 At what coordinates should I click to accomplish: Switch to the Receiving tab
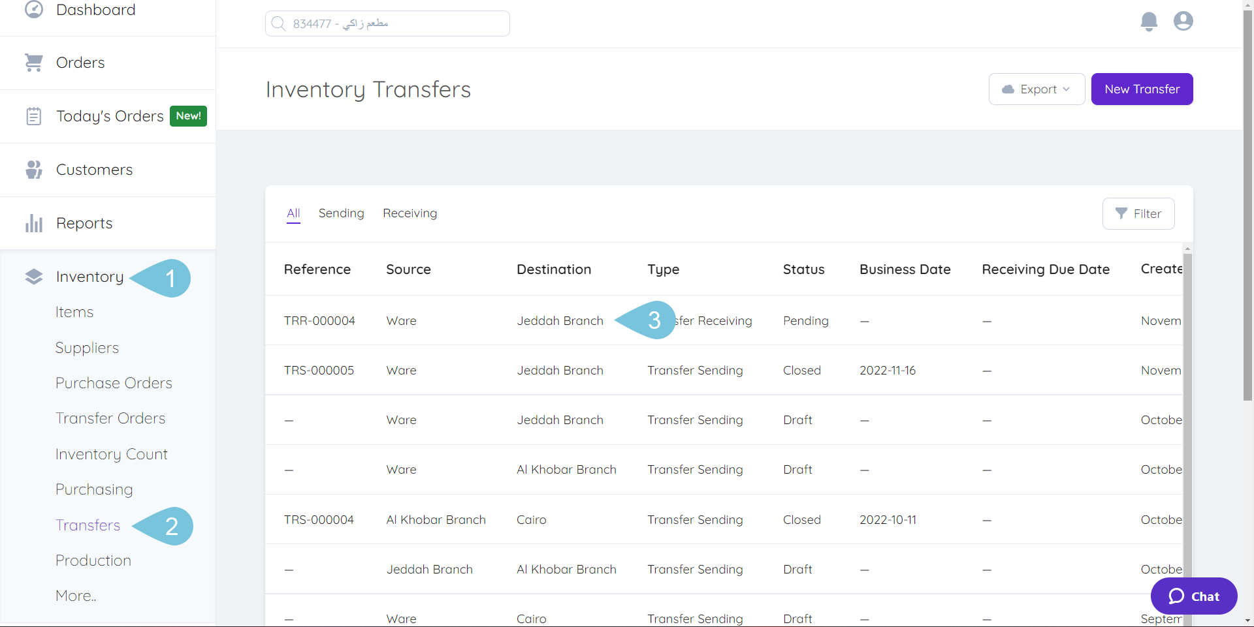[x=410, y=213]
